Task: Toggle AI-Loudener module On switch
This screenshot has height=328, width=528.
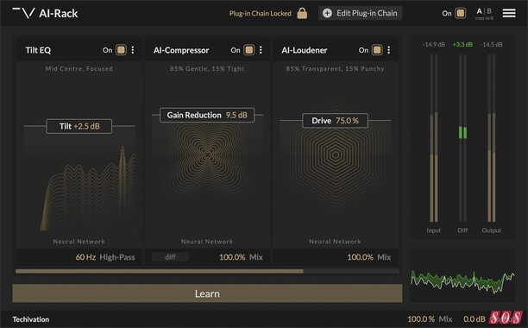Action: click(377, 50)
